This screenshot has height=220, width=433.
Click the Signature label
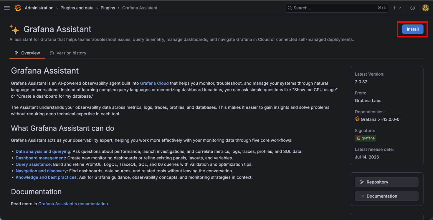click(365, 131)
